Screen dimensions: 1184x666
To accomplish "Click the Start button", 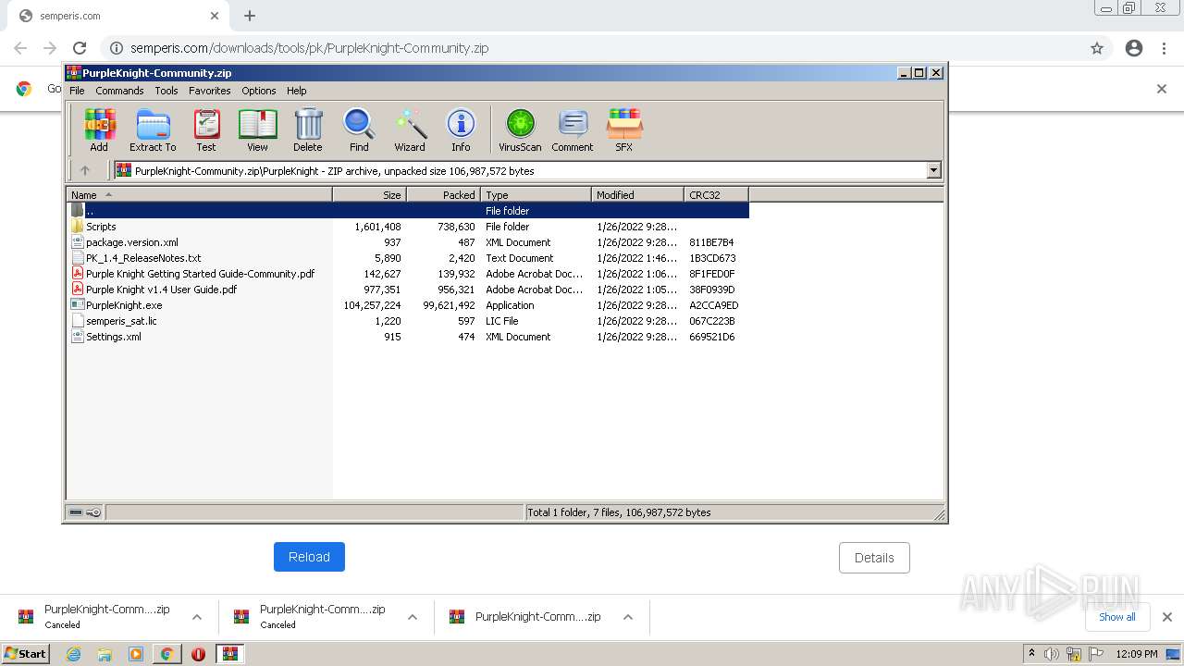I will pyautogui.click(x=26, y=654).
